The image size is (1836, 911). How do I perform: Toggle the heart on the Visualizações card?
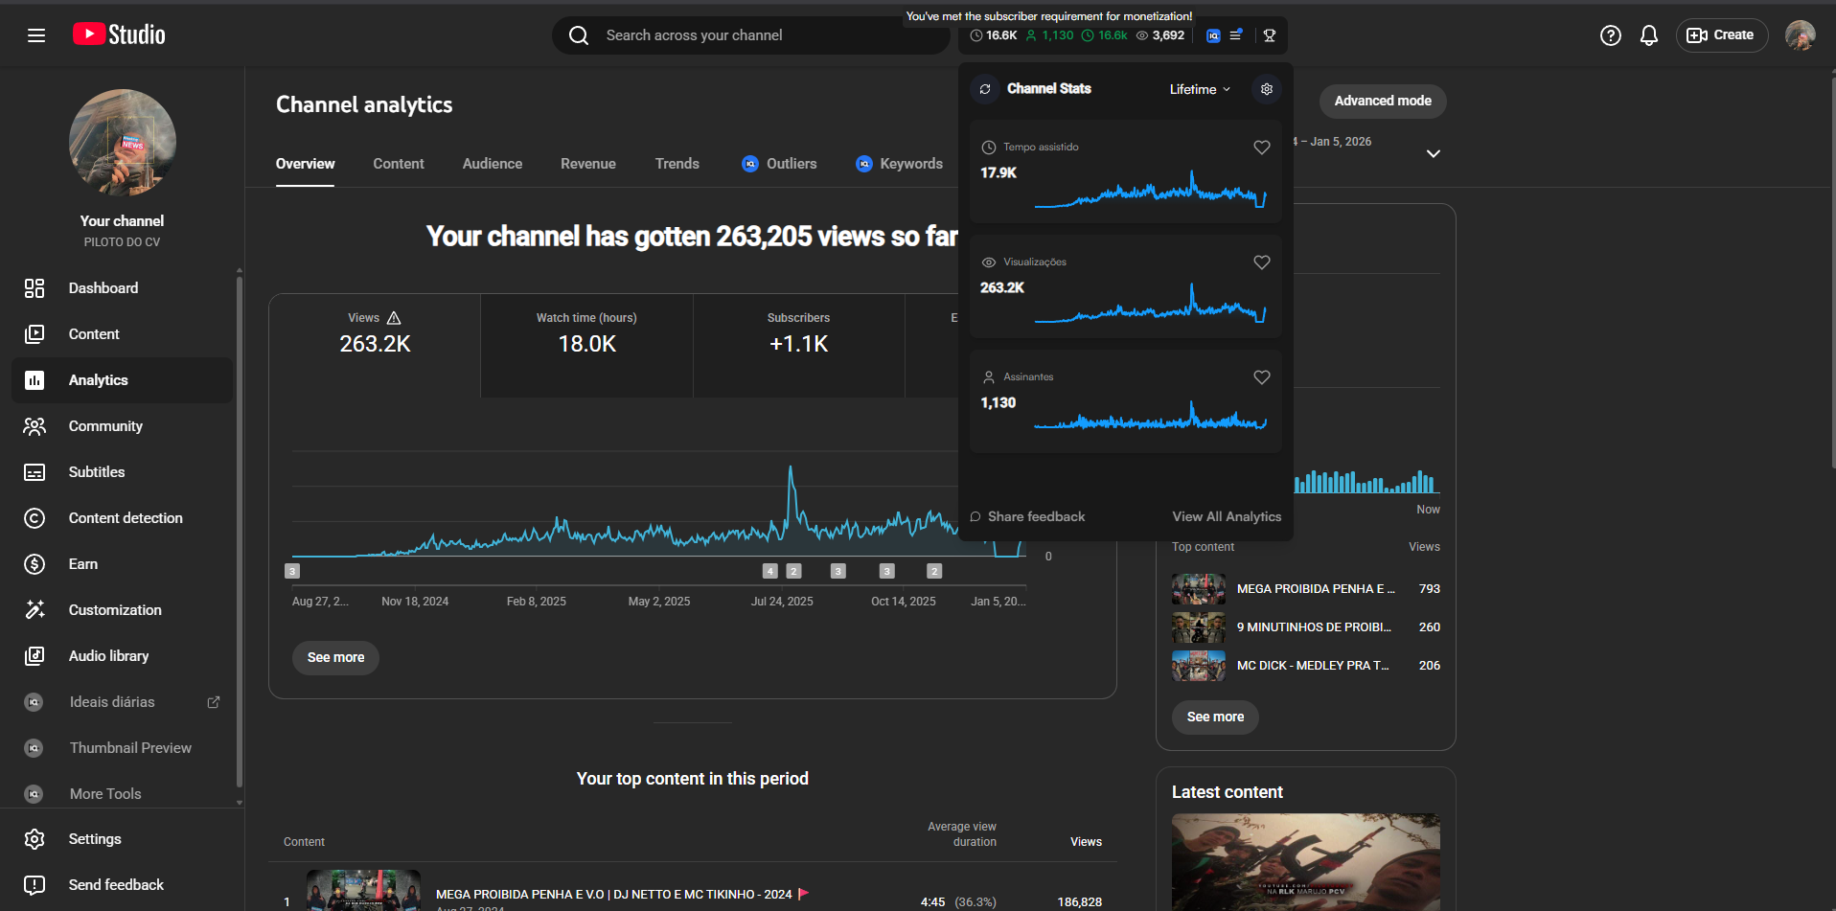(x=1261, y=262)
